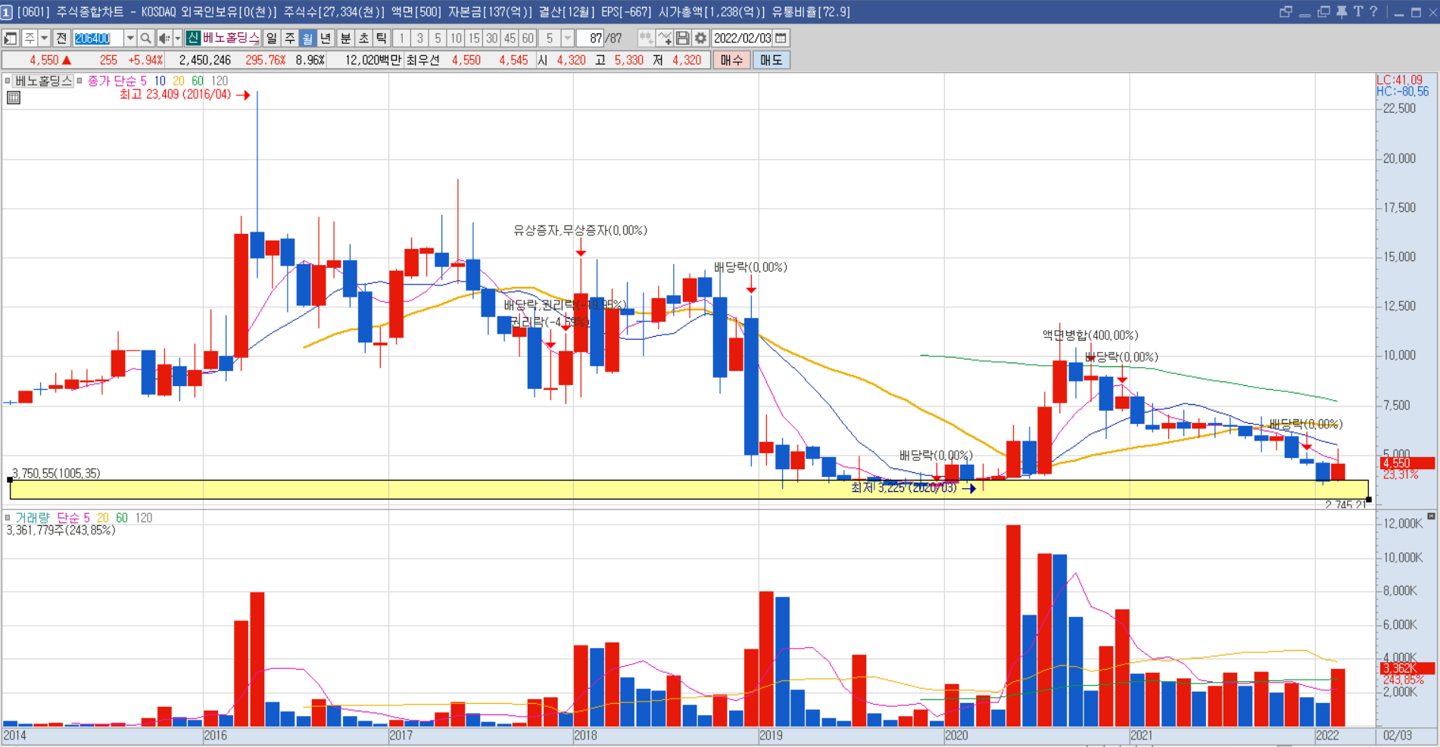The width and height of the screenshot is (1440, 747).
Task: Select yearly period 년
Action: point(326,38)
